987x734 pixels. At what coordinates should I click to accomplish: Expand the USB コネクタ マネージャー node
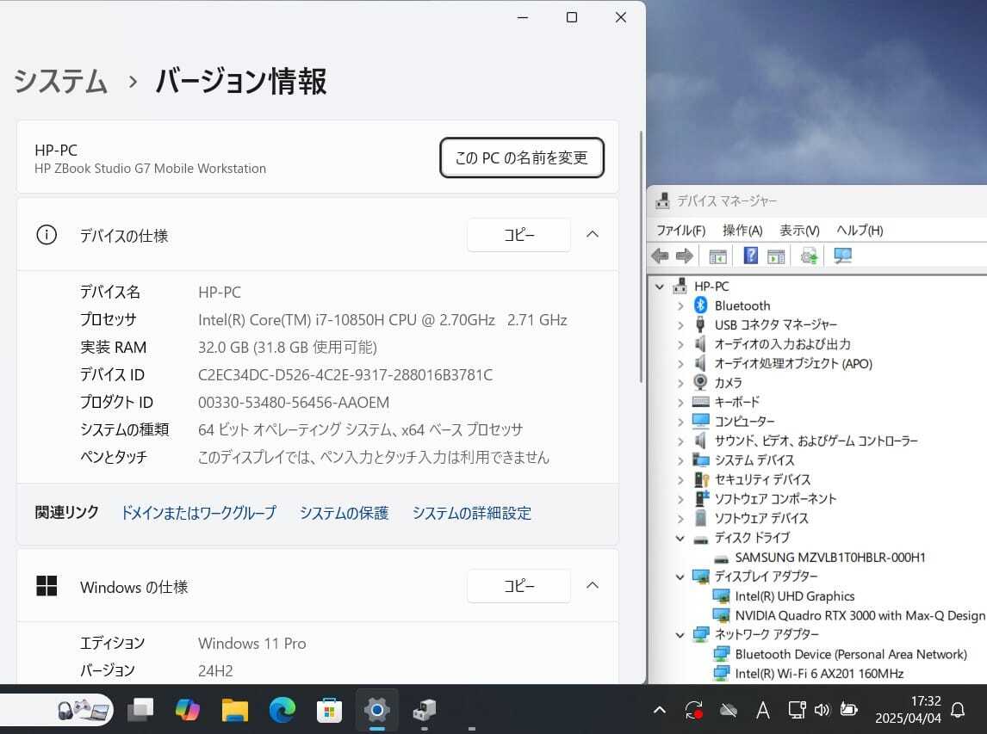(x=680, y=325)
